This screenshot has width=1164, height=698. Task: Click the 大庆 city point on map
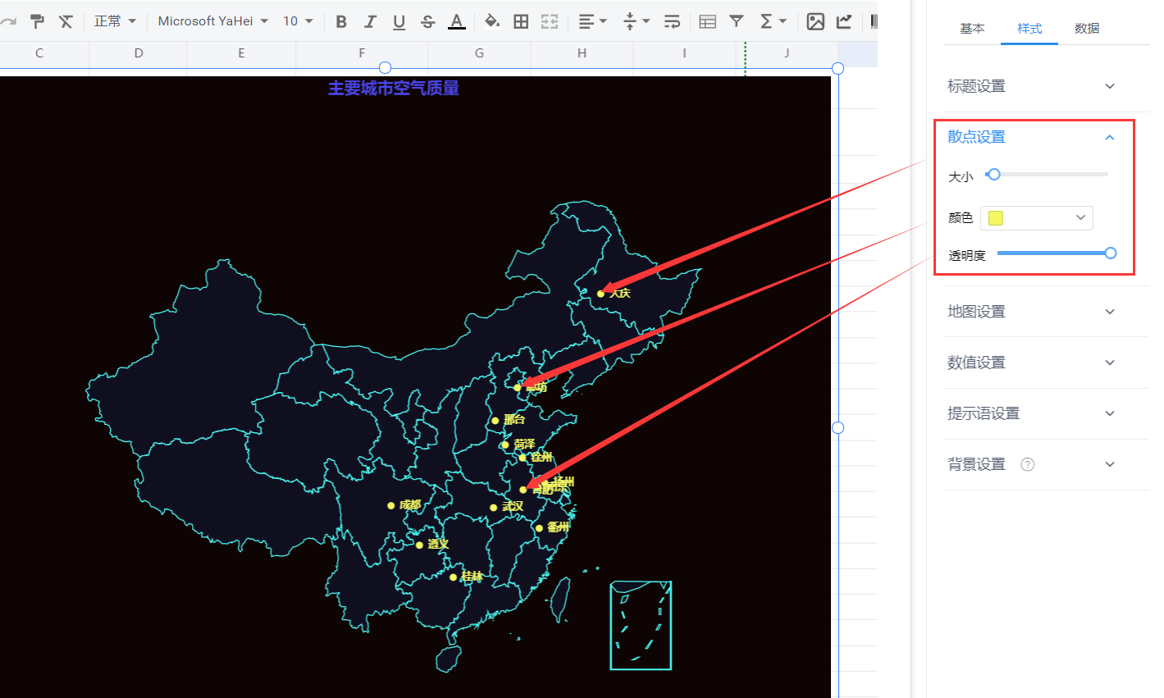click(600, 294)
